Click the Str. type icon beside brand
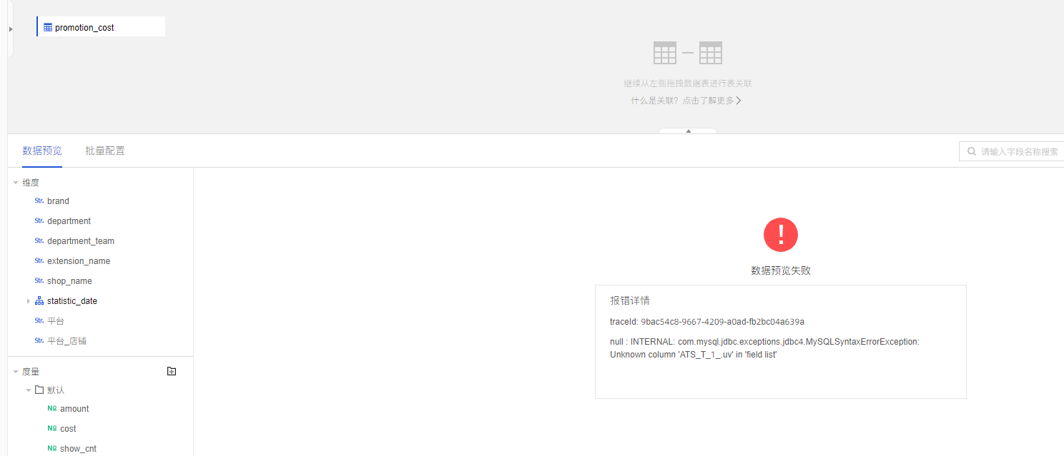 coord(39,201)
